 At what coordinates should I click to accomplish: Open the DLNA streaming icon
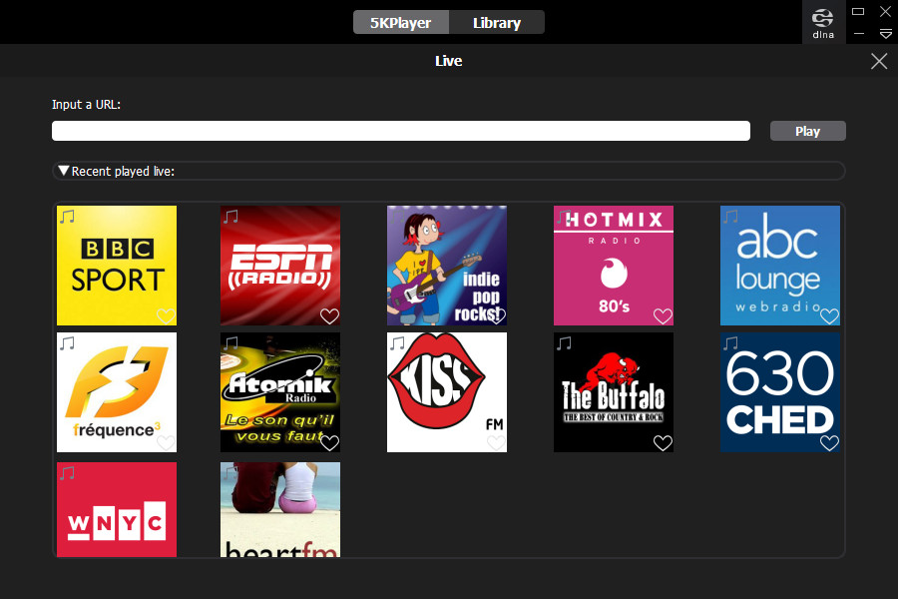coord(823,22)
